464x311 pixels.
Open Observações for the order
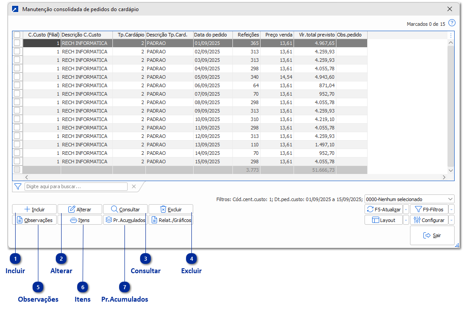point(34,220)
